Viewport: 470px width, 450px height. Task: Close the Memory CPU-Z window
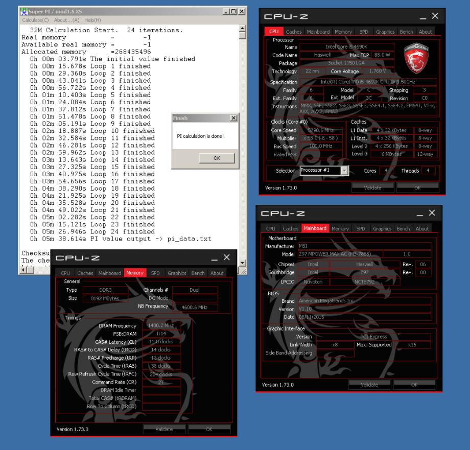pos(227,257)
